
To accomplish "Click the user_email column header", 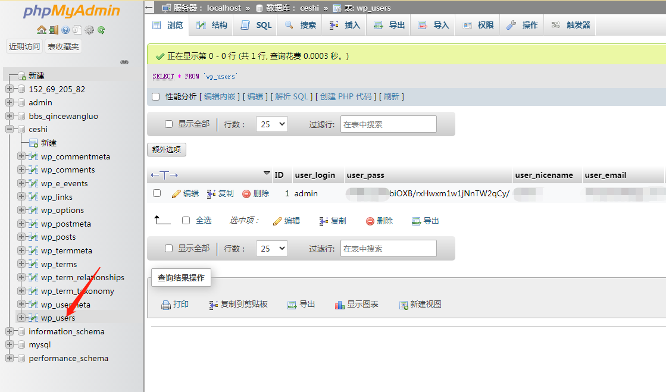I will (x=605, y=175).
